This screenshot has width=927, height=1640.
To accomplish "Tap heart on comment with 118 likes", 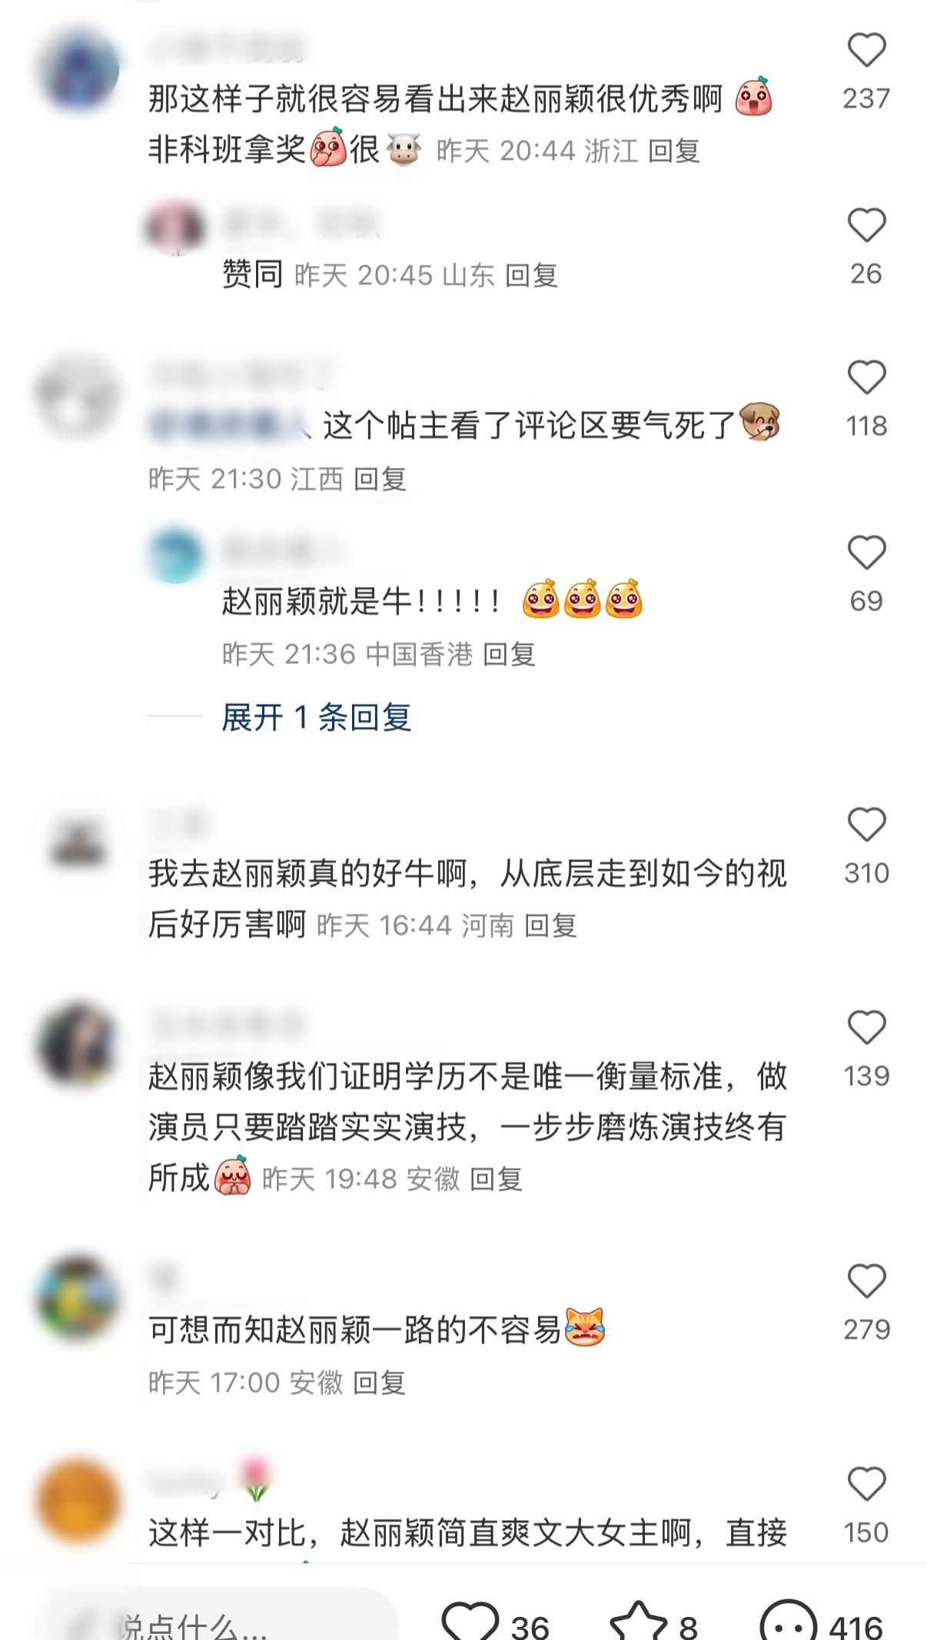I will pos(866,378).
